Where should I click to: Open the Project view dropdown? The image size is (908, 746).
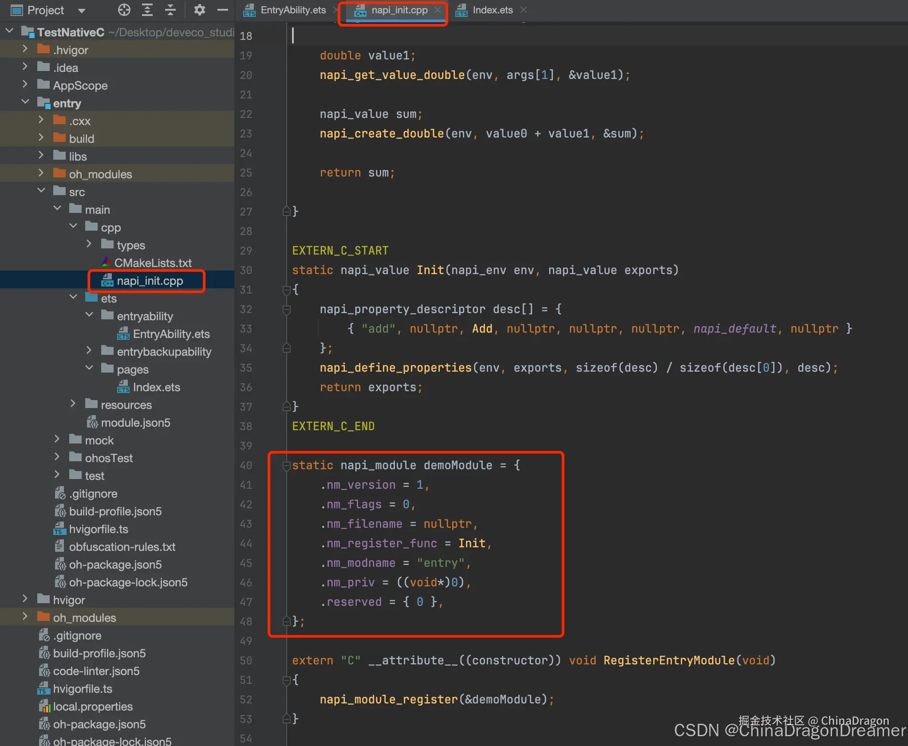click(81, 10)
